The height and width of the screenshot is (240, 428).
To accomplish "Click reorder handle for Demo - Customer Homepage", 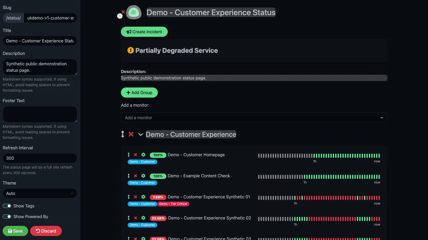I will click(x=129, y=155).
